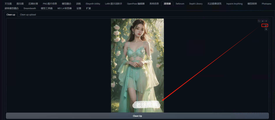Viewport: 275px width, 120px height.
Task: Open the 训练 tab
Action: click(78, 4)
